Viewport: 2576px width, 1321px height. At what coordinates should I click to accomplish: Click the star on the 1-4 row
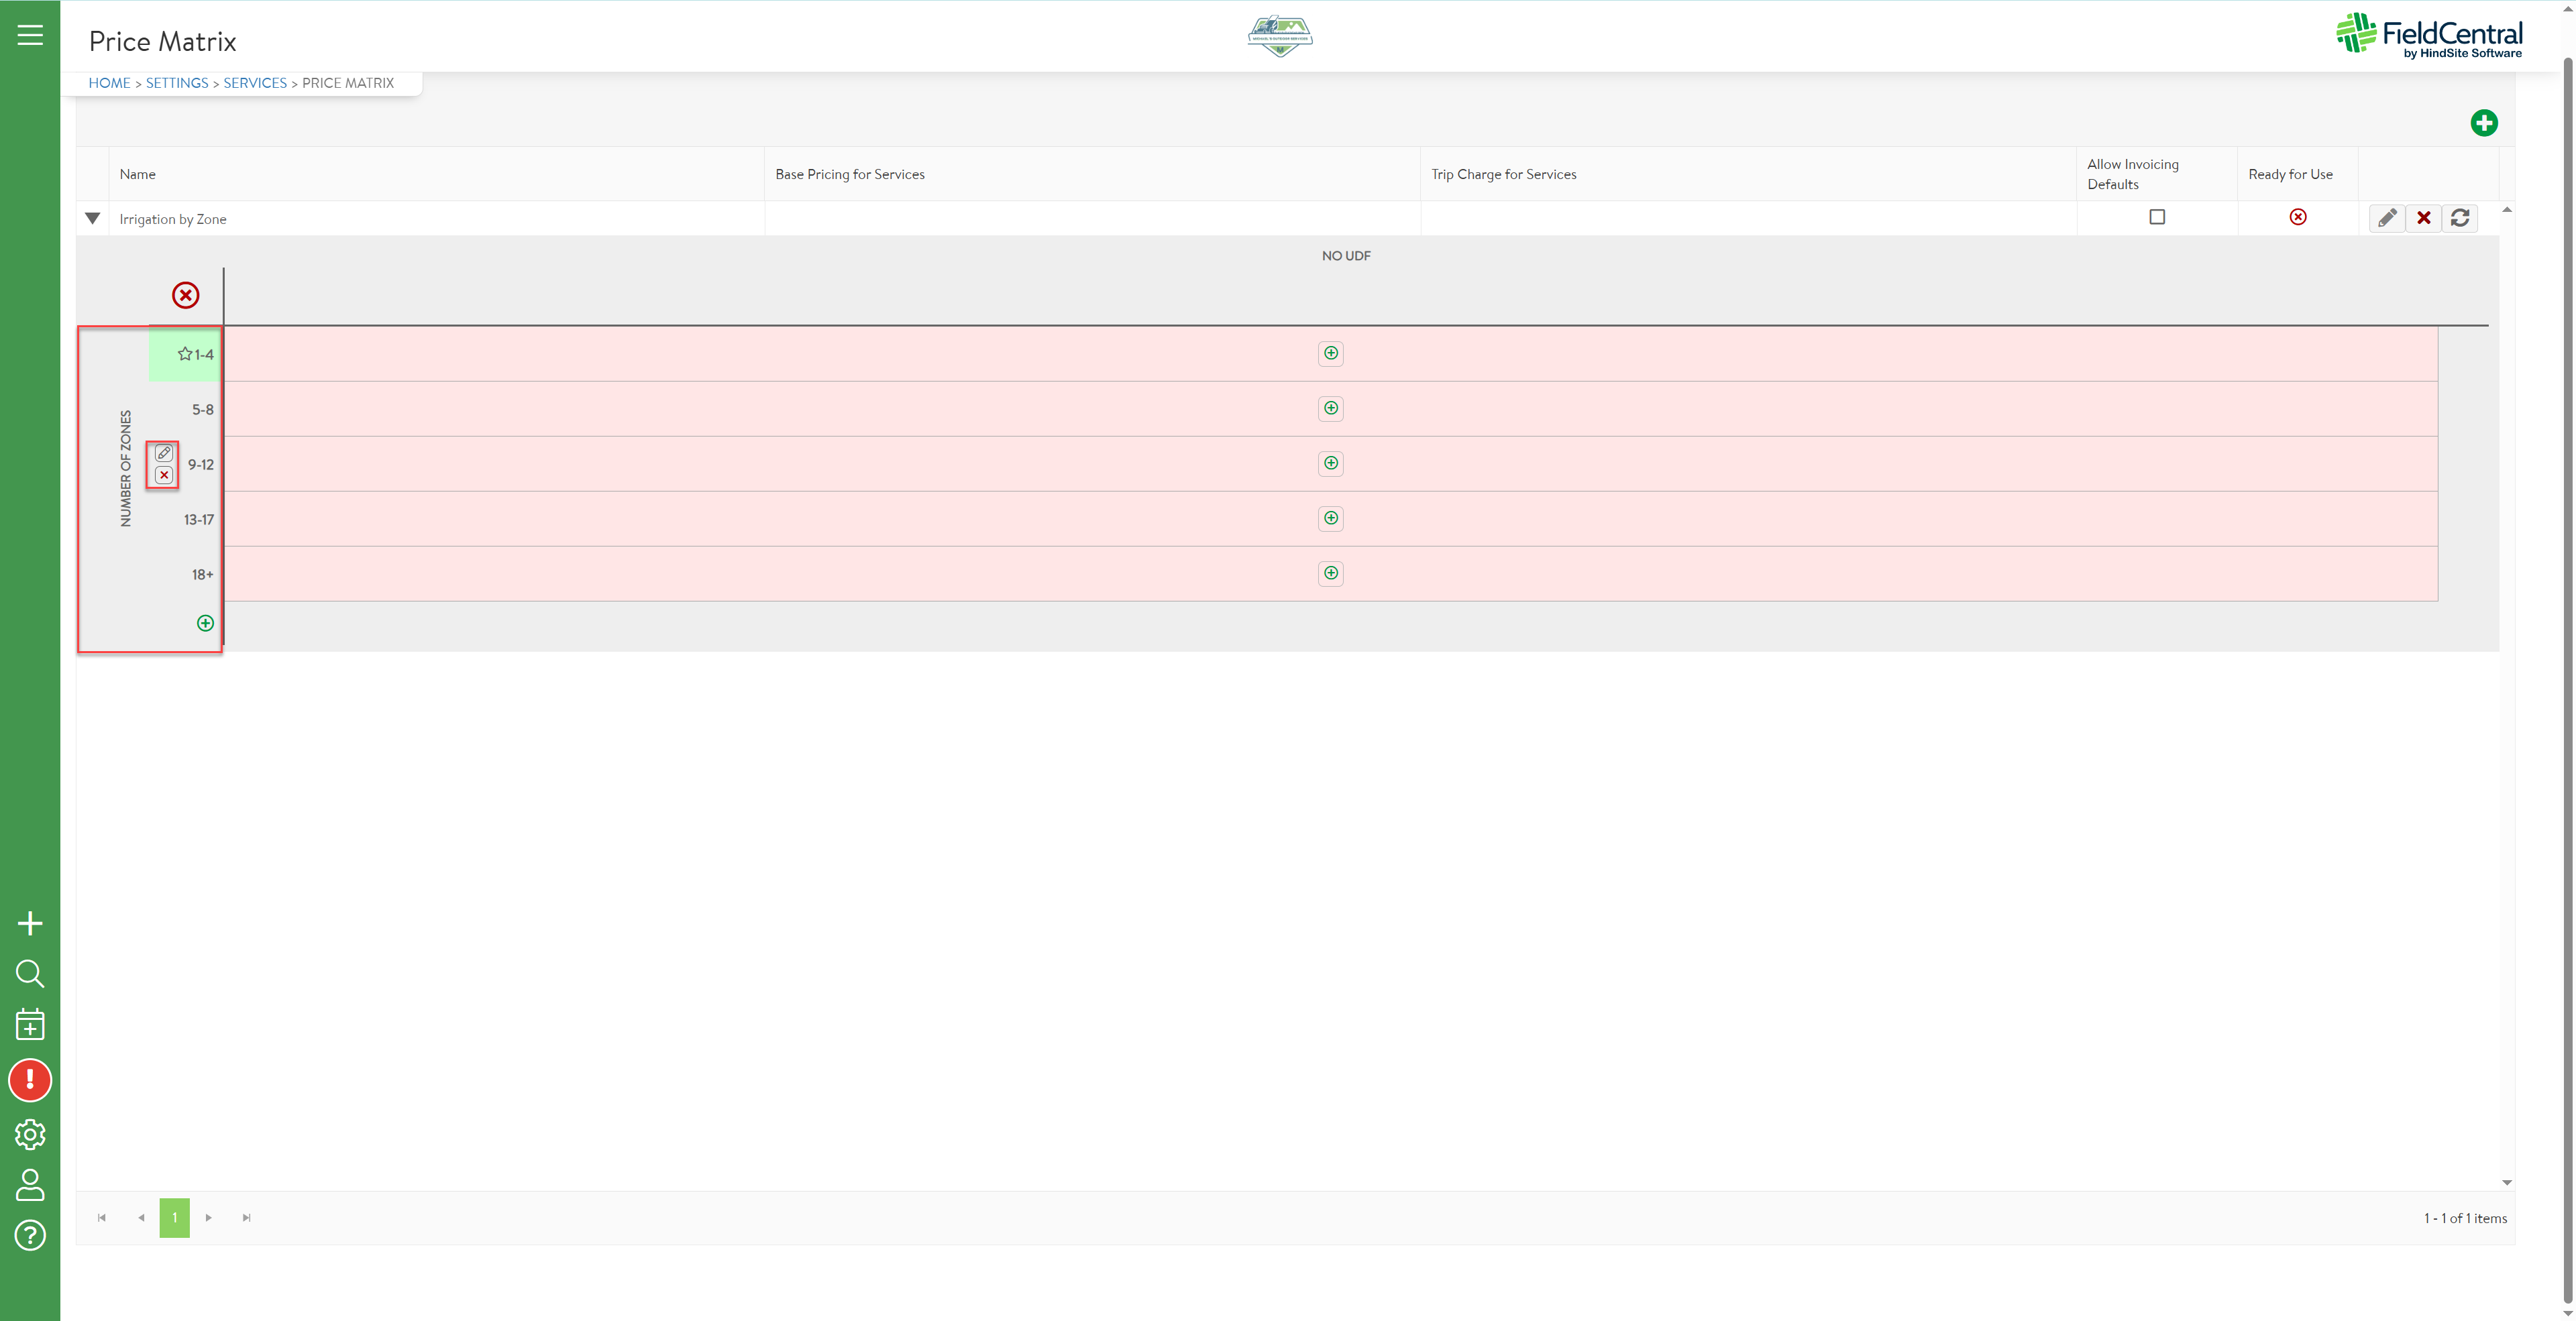click(185, 354)
